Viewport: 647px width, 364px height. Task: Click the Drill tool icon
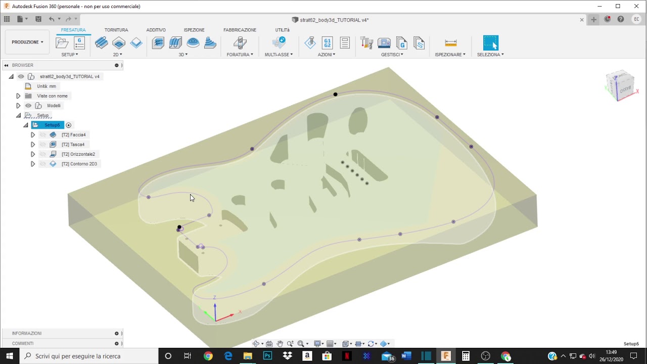click(x=240, y=43)
